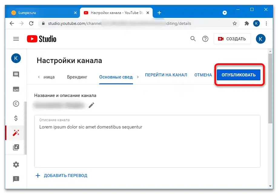Click ДОБАВИТЬ ПЕРЕВОД link

(x=65, y=176)
